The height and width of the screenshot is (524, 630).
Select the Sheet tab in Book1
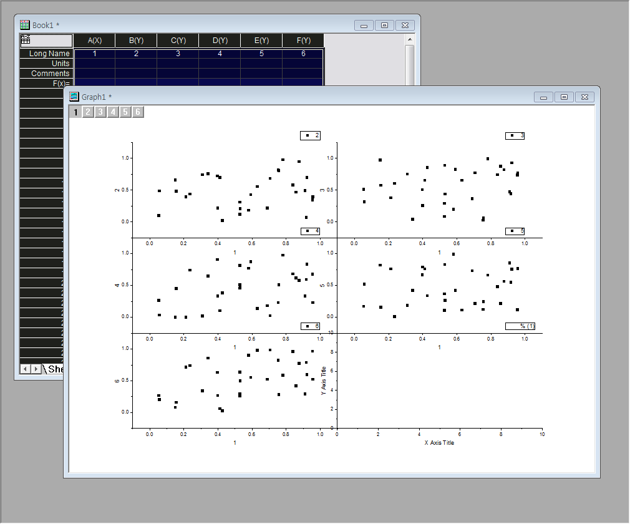(x=55, y=369)
